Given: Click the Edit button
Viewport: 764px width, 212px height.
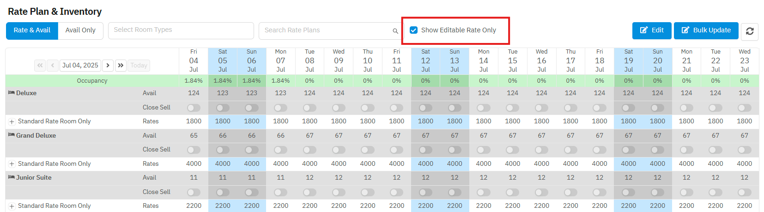Looking at the screenshot, I should coord(651,30).
